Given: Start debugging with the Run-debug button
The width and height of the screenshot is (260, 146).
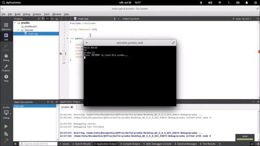Looking at the screenshot, I should click(x=6, y=134).
